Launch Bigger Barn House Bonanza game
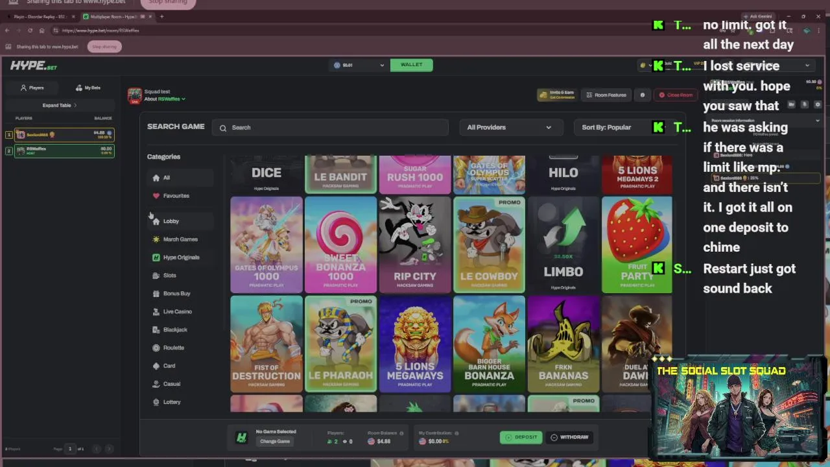 (489, 344)
